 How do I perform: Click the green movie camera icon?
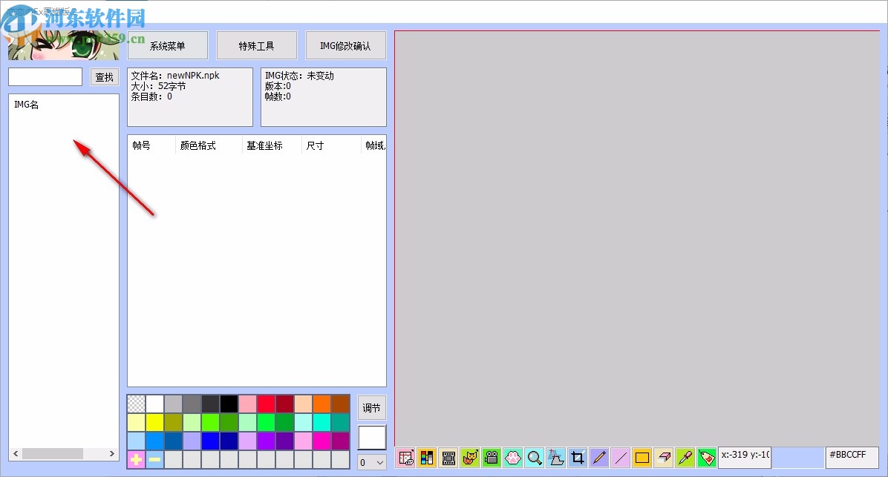(492, 458)
